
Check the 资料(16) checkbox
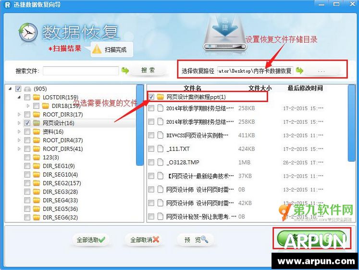point(27,131)
